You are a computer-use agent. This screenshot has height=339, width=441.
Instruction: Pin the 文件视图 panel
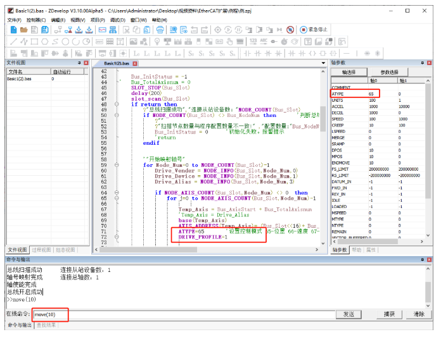(78, 63)
